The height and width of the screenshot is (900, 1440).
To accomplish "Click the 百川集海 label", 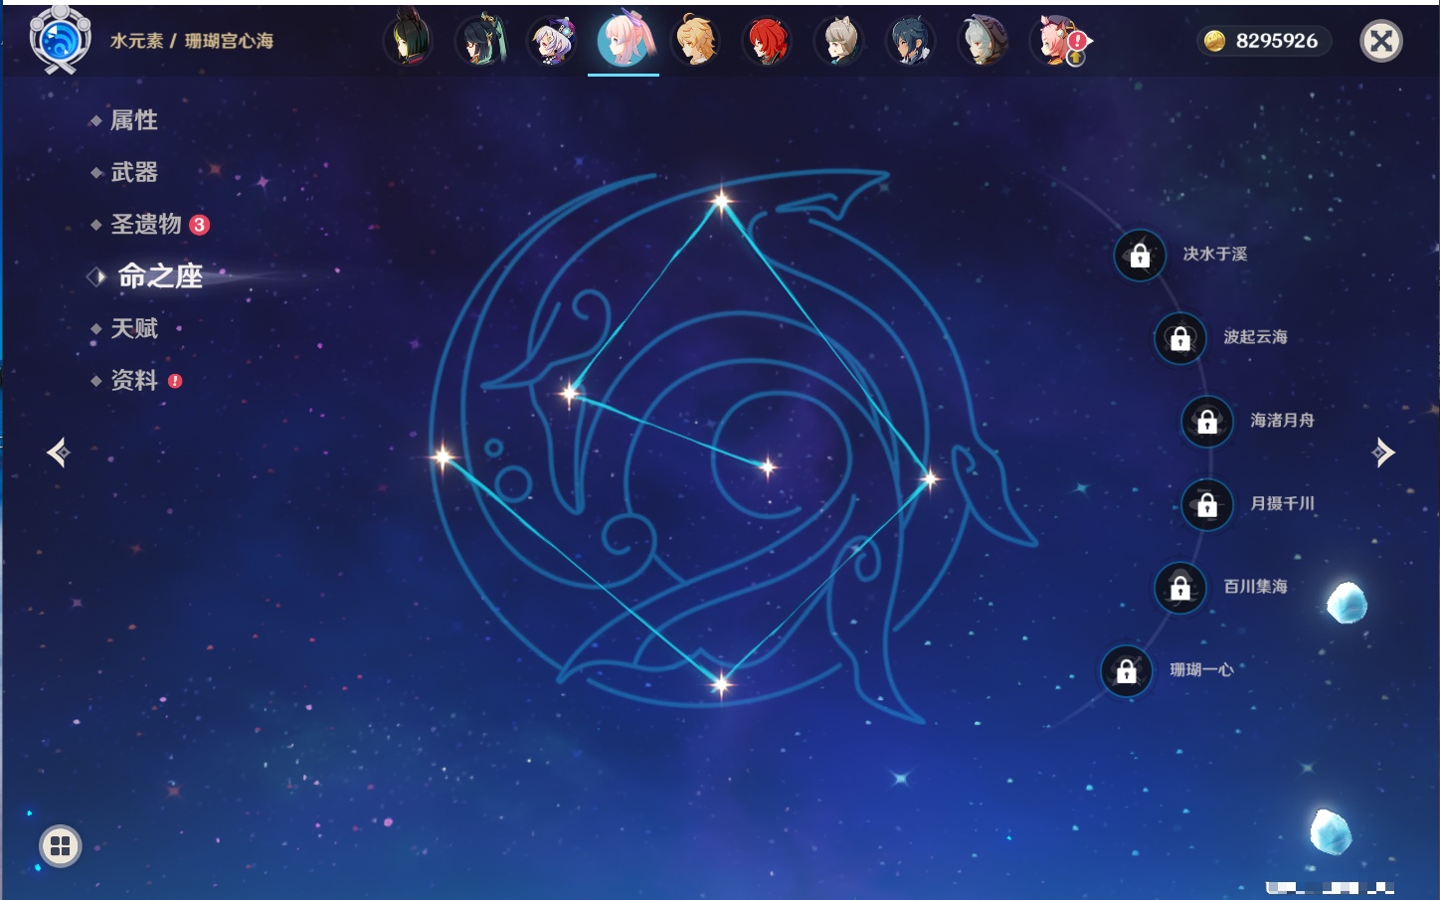I will (x=1256, y=587).
